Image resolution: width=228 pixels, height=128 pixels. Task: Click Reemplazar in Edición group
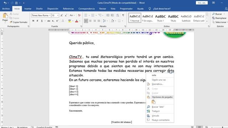[219, 18]
